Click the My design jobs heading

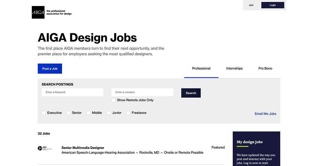pyautogui.click(x=249, y=142)
